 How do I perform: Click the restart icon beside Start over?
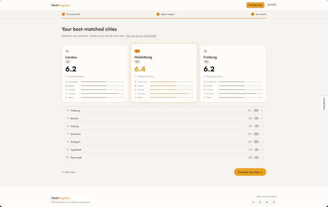pyautogui.click(x=63, y=172)
